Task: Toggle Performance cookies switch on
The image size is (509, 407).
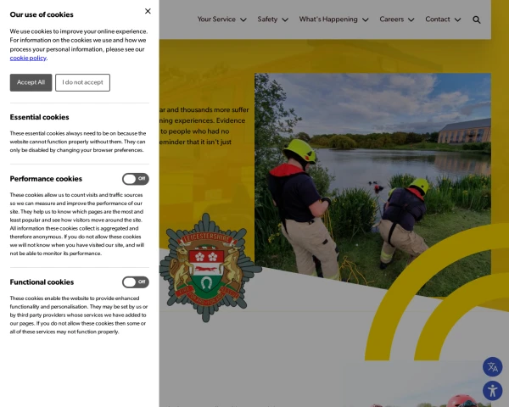Action: (x=136, y=179)
